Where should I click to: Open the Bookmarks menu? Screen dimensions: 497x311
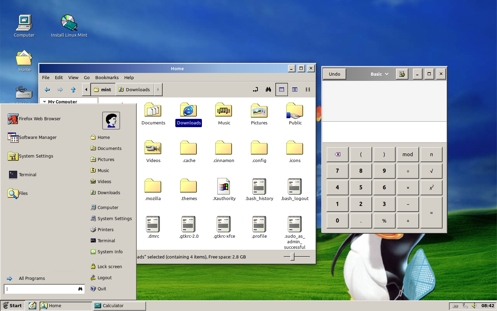[107, 77]
